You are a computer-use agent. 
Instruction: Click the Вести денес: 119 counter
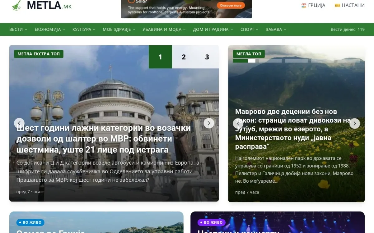point(348,30)
